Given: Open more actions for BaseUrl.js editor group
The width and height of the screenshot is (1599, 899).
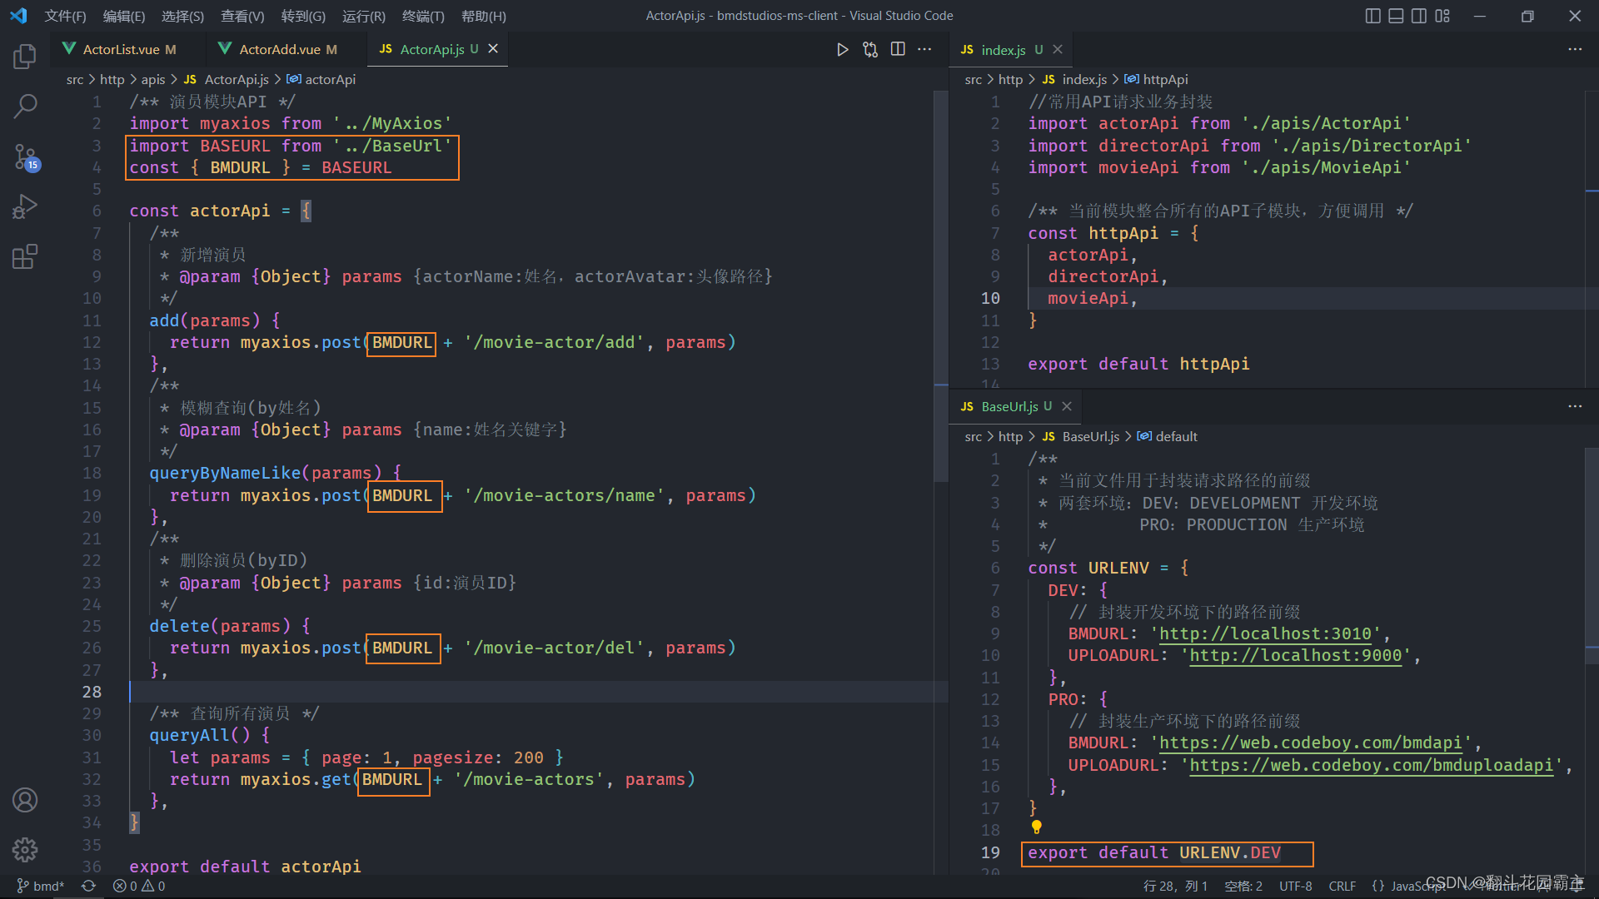Looking at the screenshot, I should click(x=1575, y=406).
